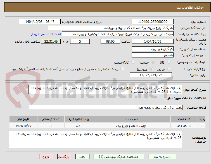Select the کالا radio button
The width and height of the screenshot is (211, 164).
[169, 62]
